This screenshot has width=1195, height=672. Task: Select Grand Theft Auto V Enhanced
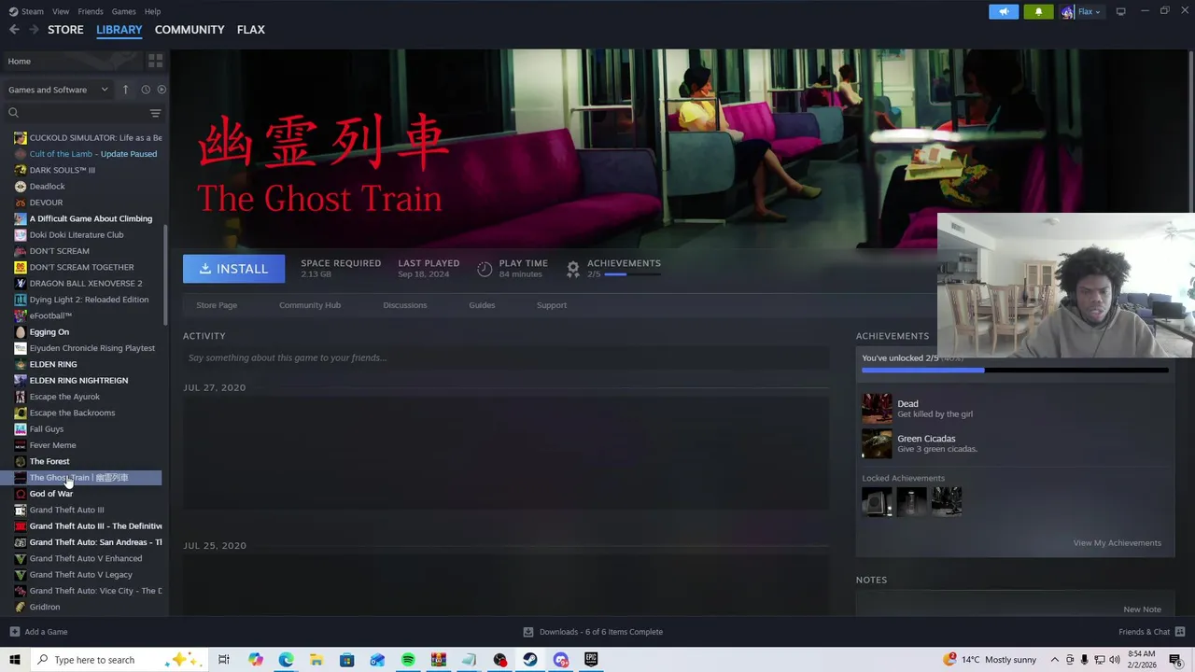[86, 558]
